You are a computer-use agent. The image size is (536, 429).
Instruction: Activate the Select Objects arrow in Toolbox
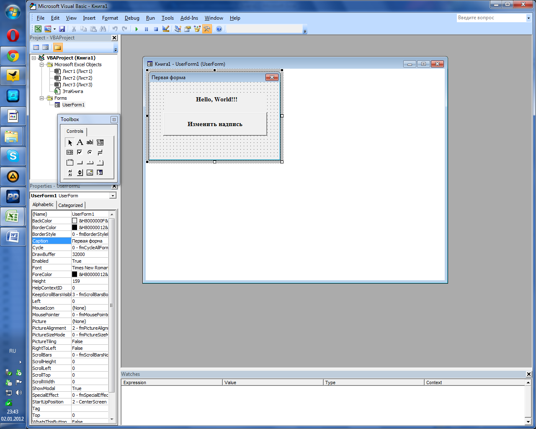(x=70, y=142)
